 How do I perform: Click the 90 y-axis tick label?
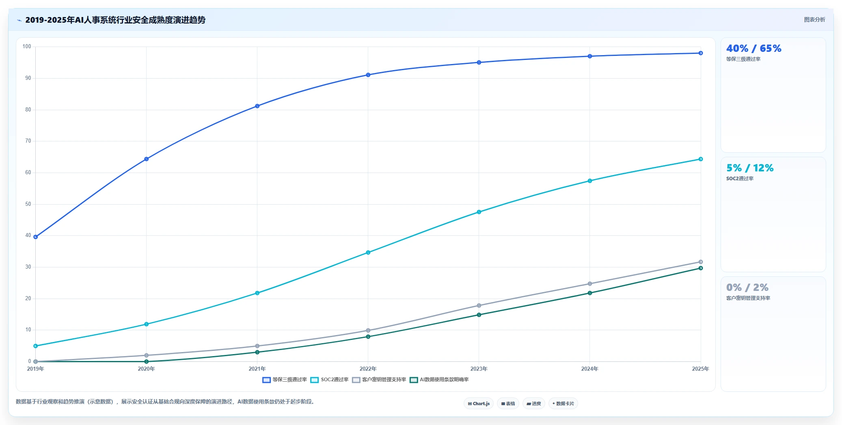[x=28, y=78]
